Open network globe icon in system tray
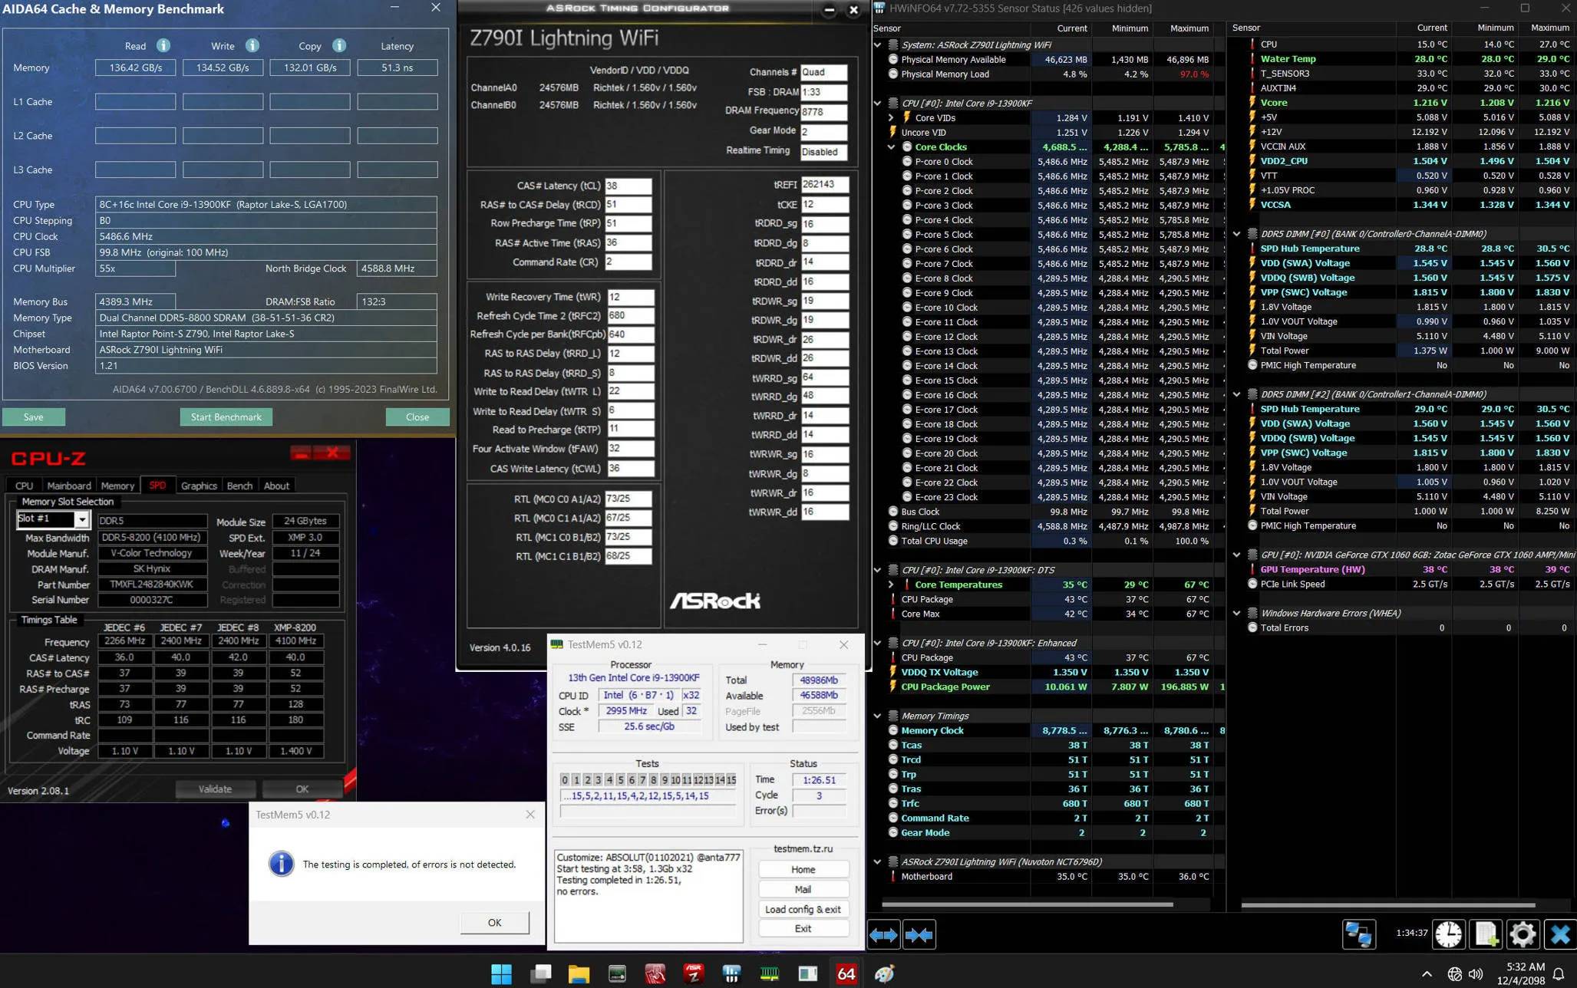The width and height of the screenshot is (1577, 988). coord(1454,973)
